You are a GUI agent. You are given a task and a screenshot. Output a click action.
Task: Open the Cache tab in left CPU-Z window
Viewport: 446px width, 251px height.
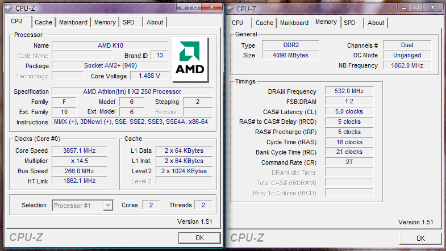coord(44,22)
